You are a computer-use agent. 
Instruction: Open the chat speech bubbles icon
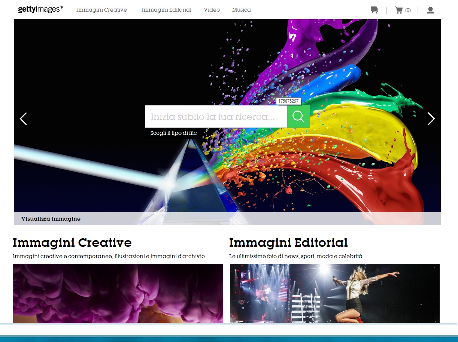[374, 10]
